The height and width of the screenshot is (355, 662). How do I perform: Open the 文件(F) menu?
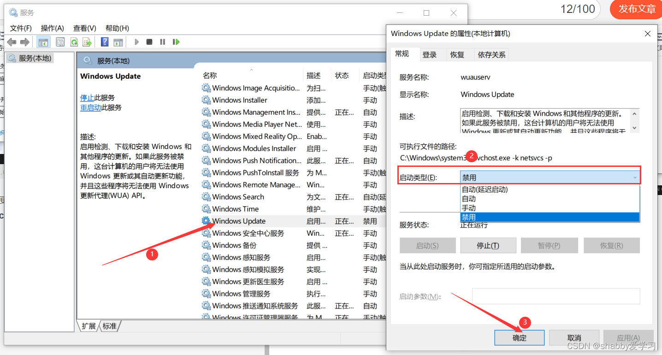point(21,28)
